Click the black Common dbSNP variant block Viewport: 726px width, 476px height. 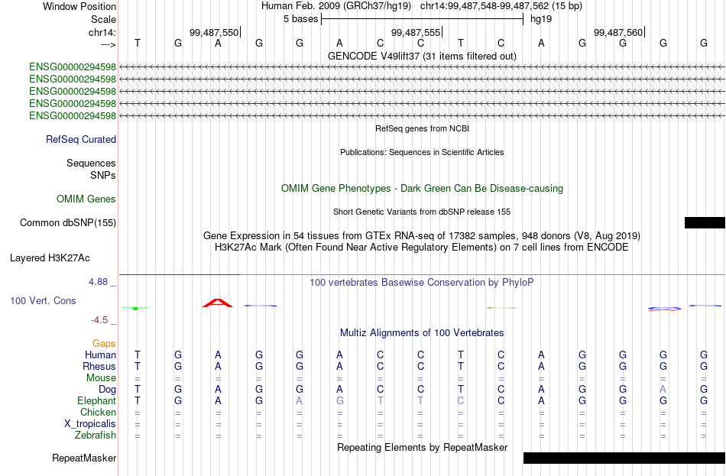(705, 223)
